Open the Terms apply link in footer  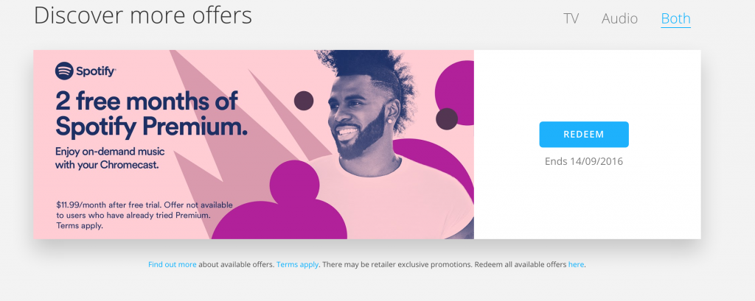pos(297,264)
